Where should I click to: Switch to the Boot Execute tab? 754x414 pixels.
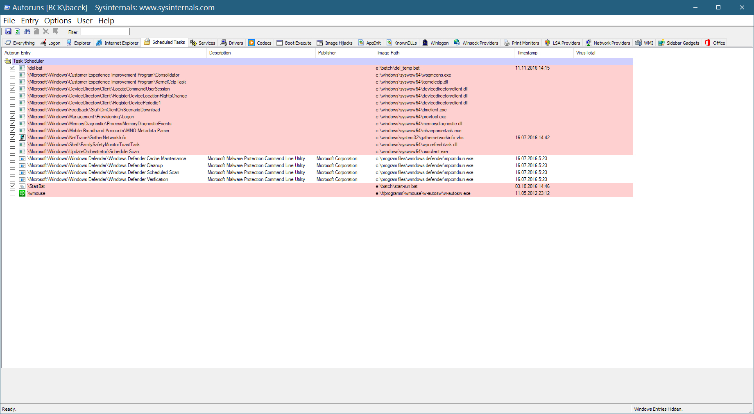[294, 43]
